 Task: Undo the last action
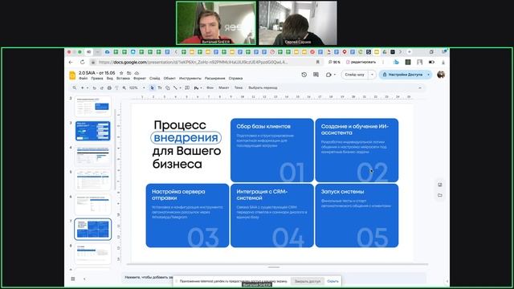click(95, 88)
